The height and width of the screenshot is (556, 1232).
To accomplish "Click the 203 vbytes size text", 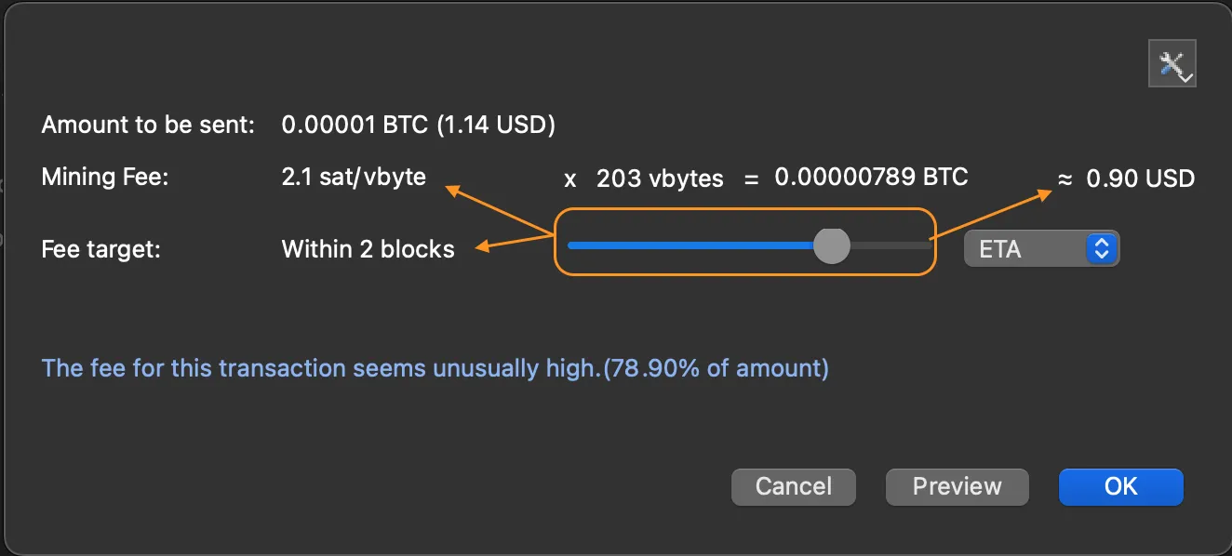I will [660, 179].
